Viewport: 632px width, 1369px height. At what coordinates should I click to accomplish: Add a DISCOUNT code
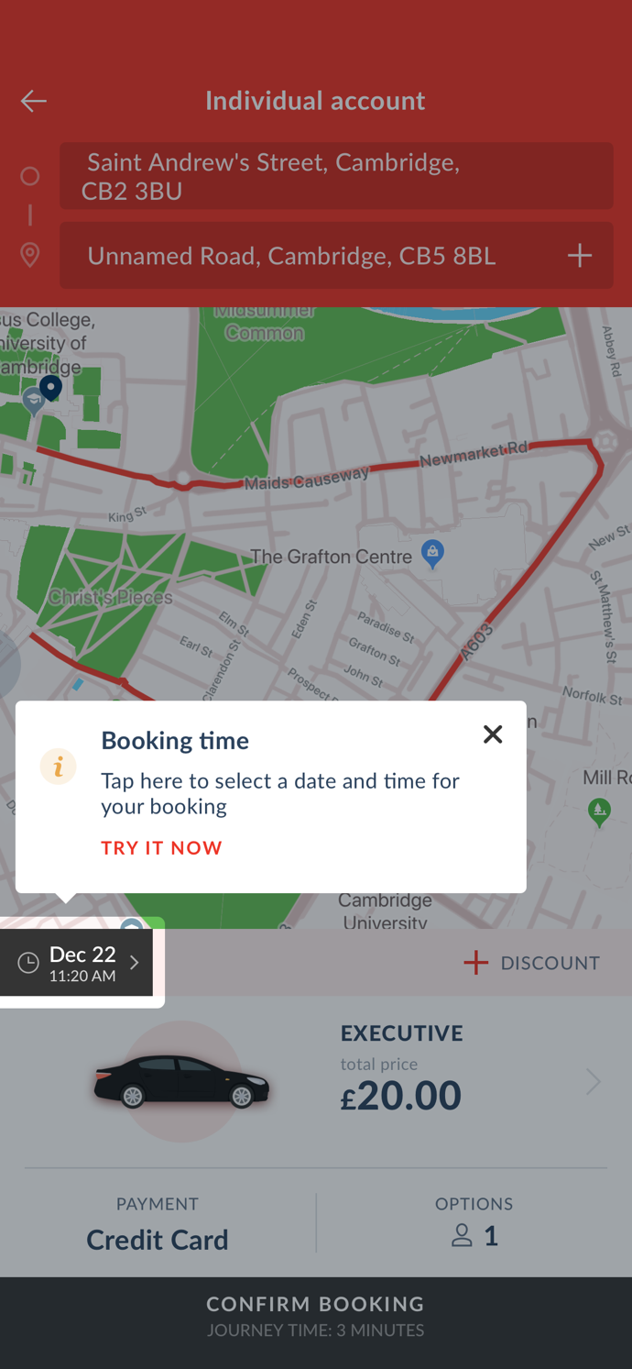coord(531,963)
